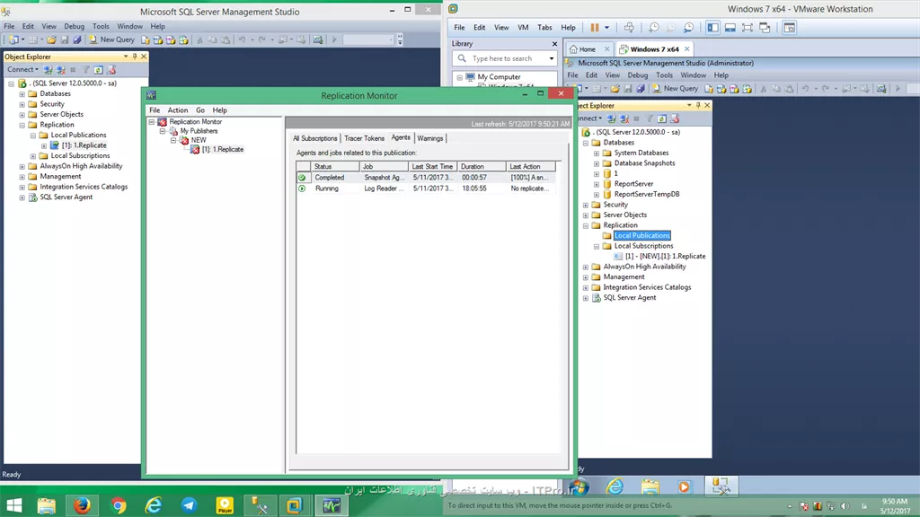Switch to All Subscriptions tab
920x517 pixels.
(x=315, y=138)
